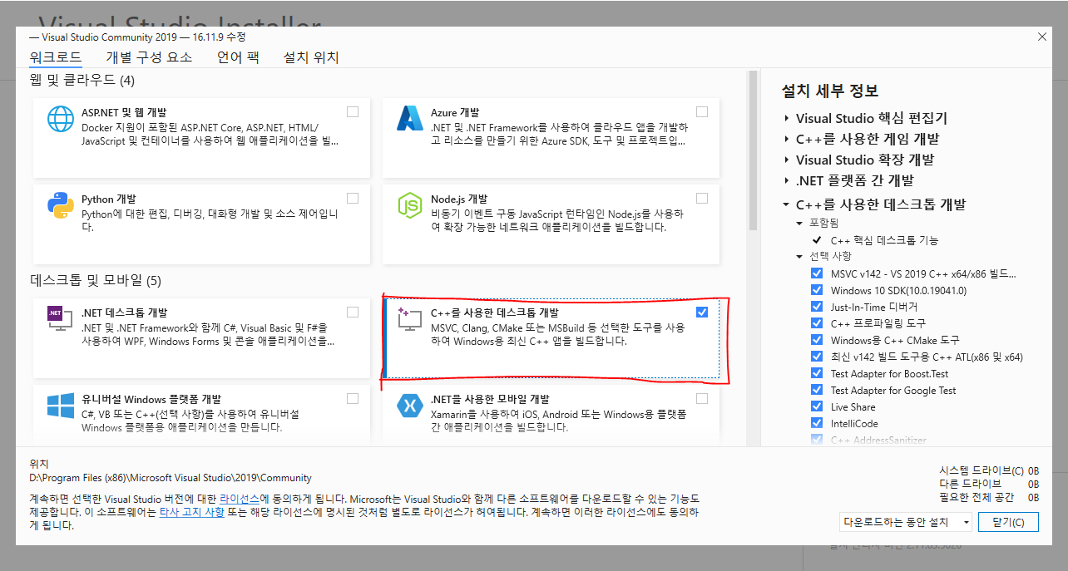Click the 데스크톱 및 모바일 (5) heading
The height and width of the screenshot is (571, 1068).
point(96,281)
